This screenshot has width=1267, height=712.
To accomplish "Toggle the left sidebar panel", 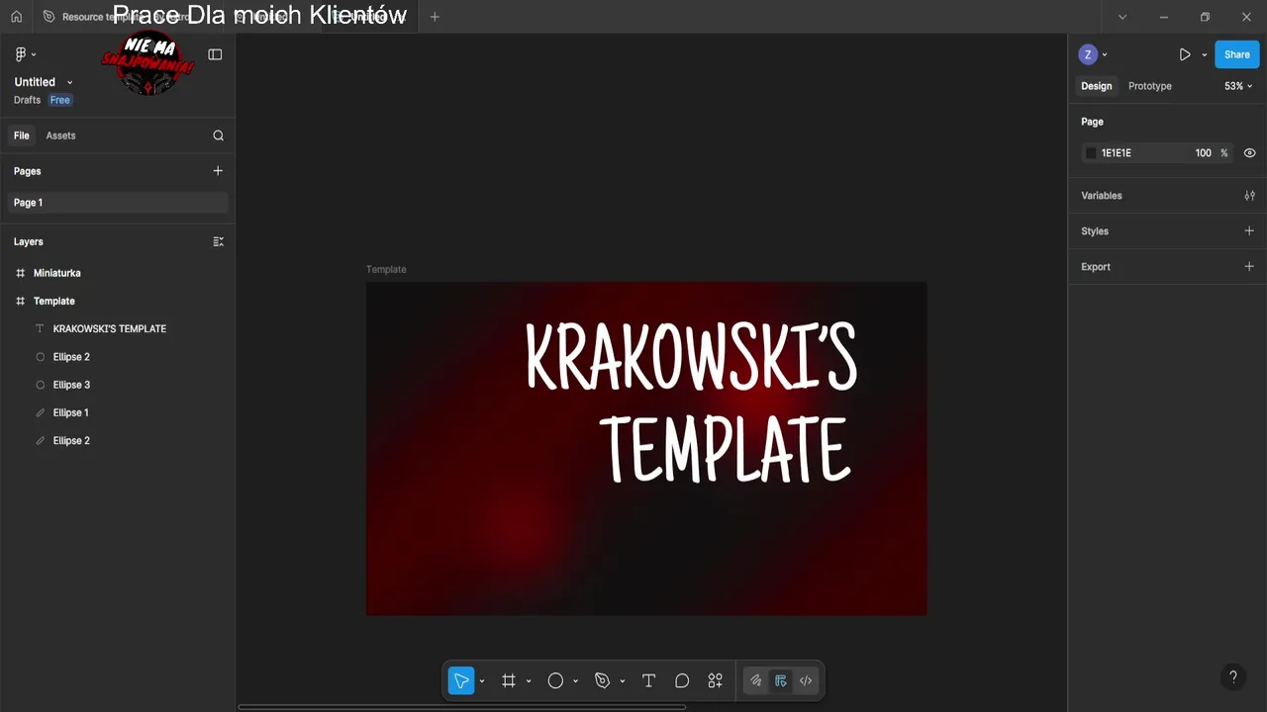I will (215, 54).
